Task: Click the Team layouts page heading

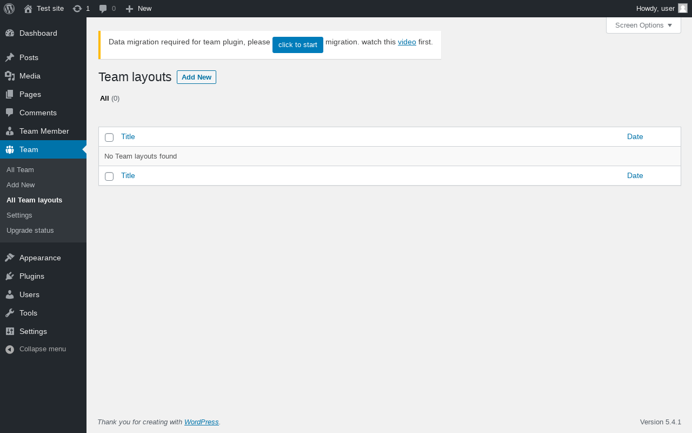Action: pyautogui.click(x=135, y=77)
